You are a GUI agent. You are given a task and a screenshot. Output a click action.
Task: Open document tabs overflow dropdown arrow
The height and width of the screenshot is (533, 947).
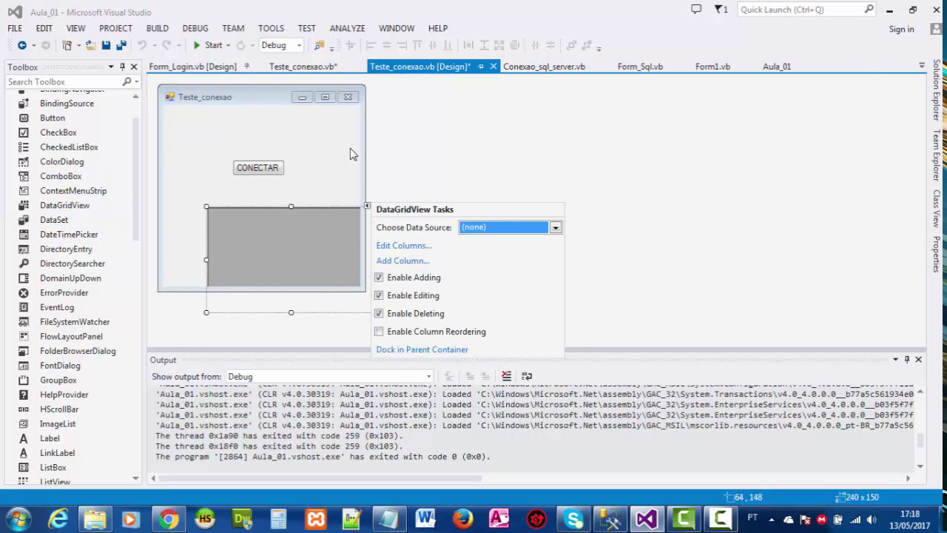922,66
